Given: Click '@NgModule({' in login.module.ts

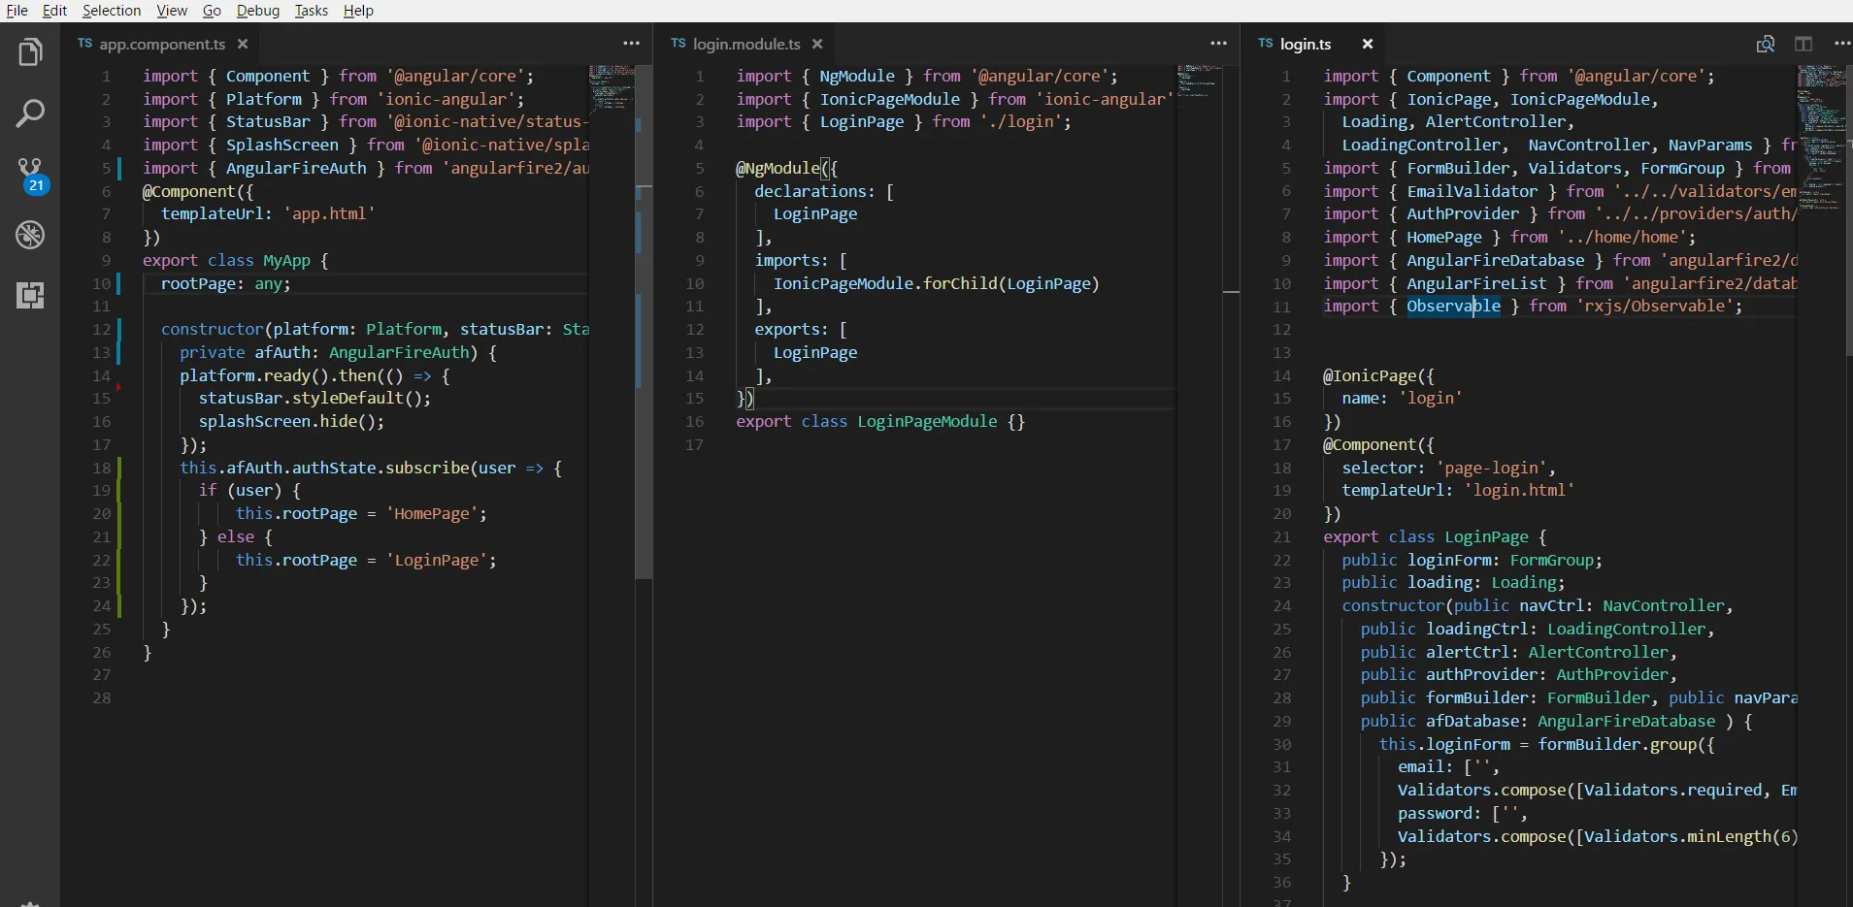Looking at the screenshot, I should pos(787,169).
